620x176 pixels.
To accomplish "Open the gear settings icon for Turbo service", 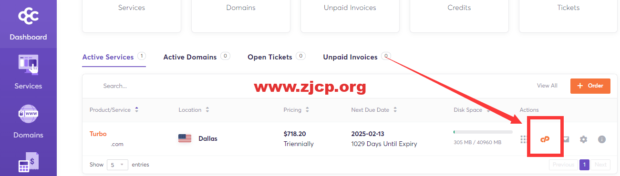I will [583, 139].
